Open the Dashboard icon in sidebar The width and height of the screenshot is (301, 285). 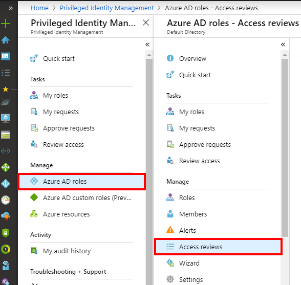[6, 56]
